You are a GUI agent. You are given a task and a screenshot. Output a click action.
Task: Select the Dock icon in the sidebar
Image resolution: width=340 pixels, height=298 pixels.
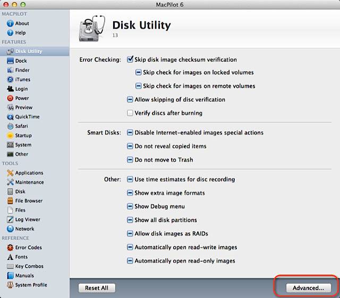click(x=10, y=61)
